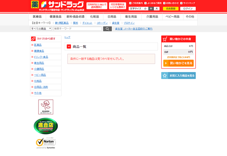Open the ベビー用品 navigation tab
The image size is (227, 156).
(173, 17)
